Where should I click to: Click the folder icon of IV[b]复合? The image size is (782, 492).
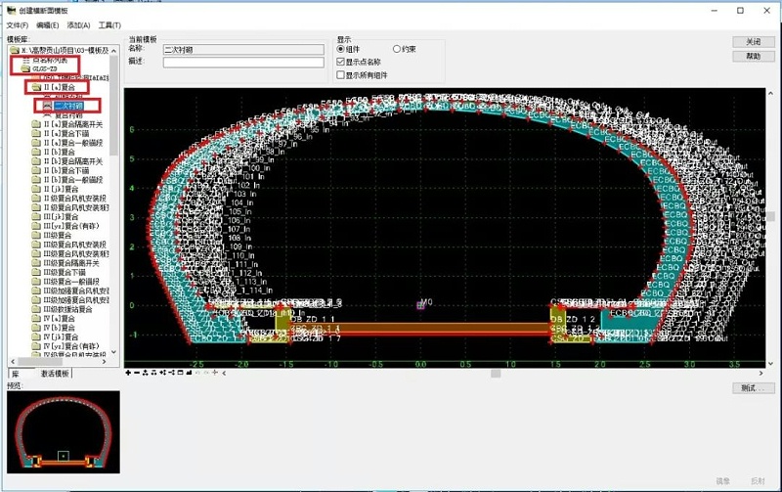pyautogui.click(x=36, y=328)
